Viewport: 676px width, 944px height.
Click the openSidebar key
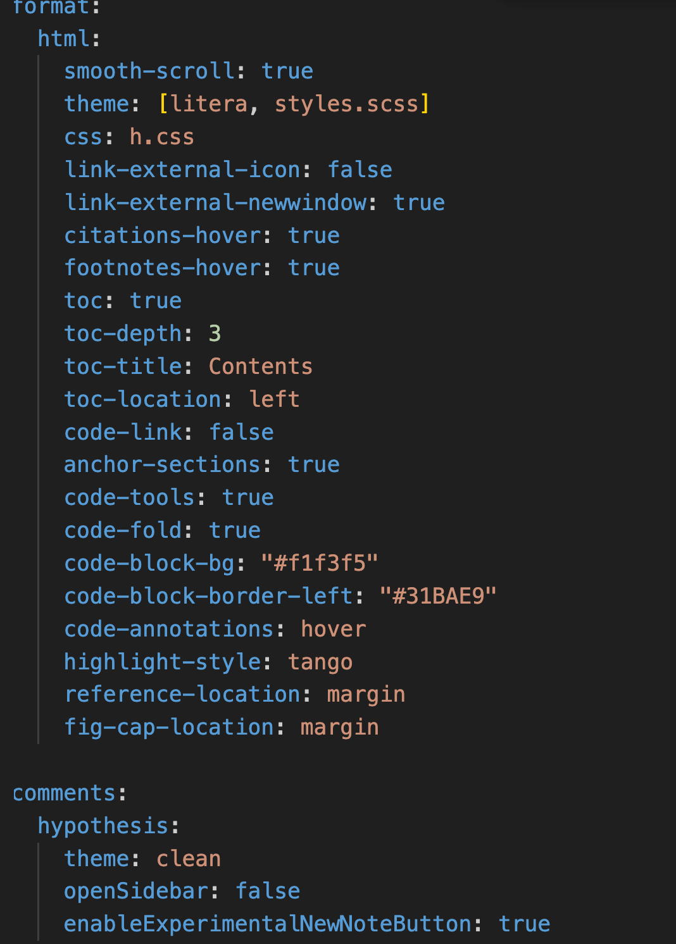(136, 891)
